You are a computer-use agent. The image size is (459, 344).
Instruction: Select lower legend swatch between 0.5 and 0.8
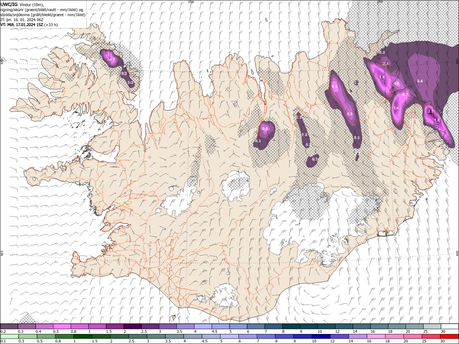point(46,336)
